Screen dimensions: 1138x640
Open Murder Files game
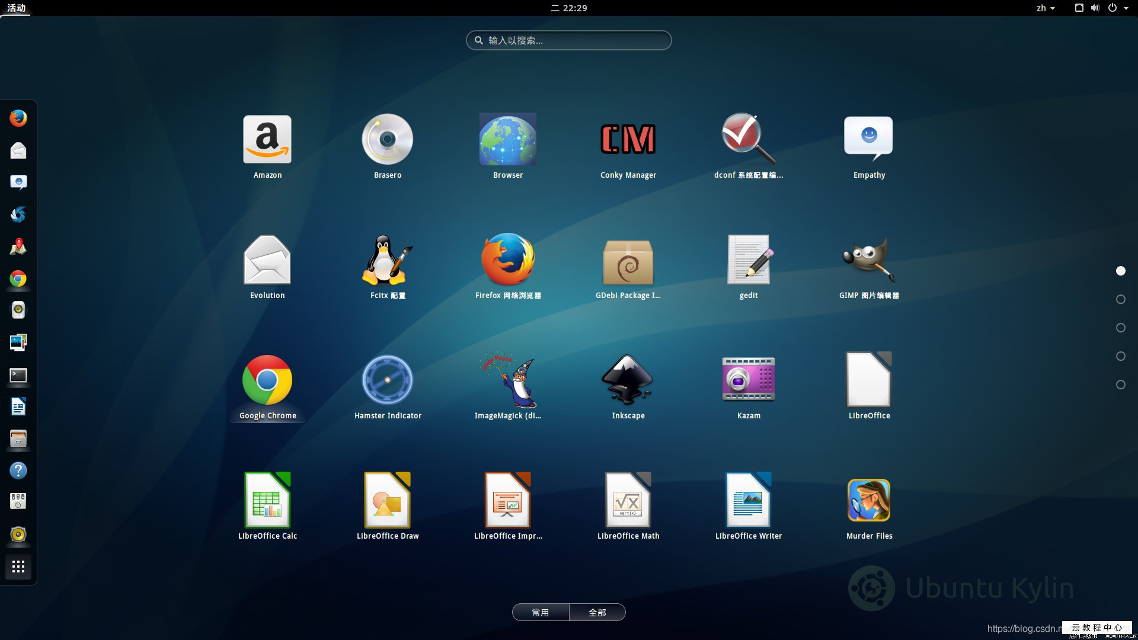click(x=868, y=501)
